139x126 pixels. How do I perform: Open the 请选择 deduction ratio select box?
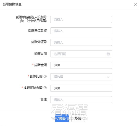[81, 77]
